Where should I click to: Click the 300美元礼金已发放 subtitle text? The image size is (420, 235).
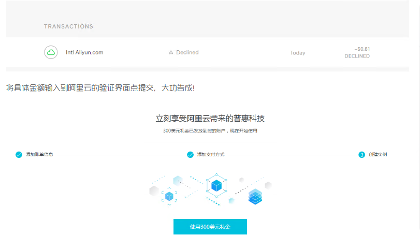210,130
